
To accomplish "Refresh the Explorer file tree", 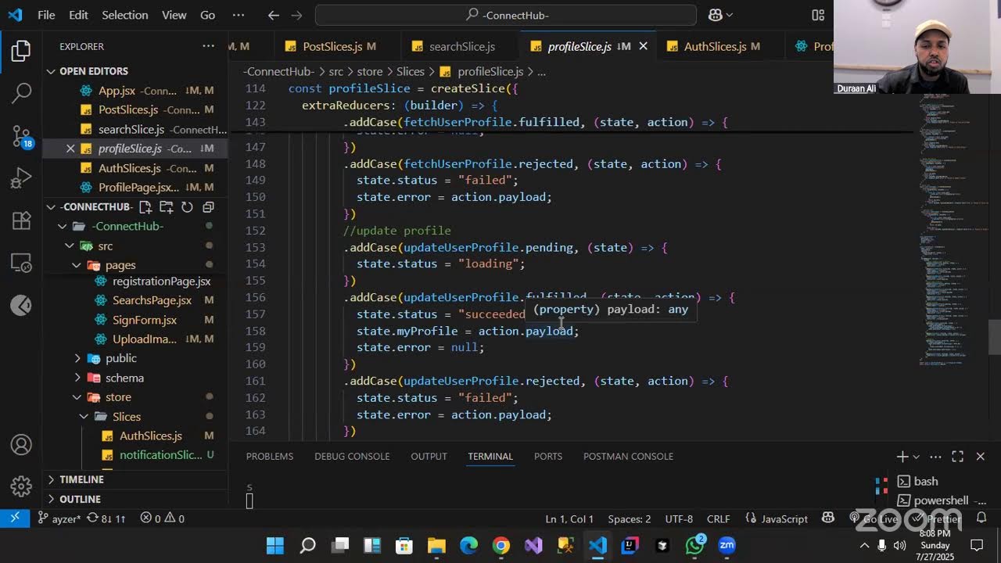I will click(187, 207).
